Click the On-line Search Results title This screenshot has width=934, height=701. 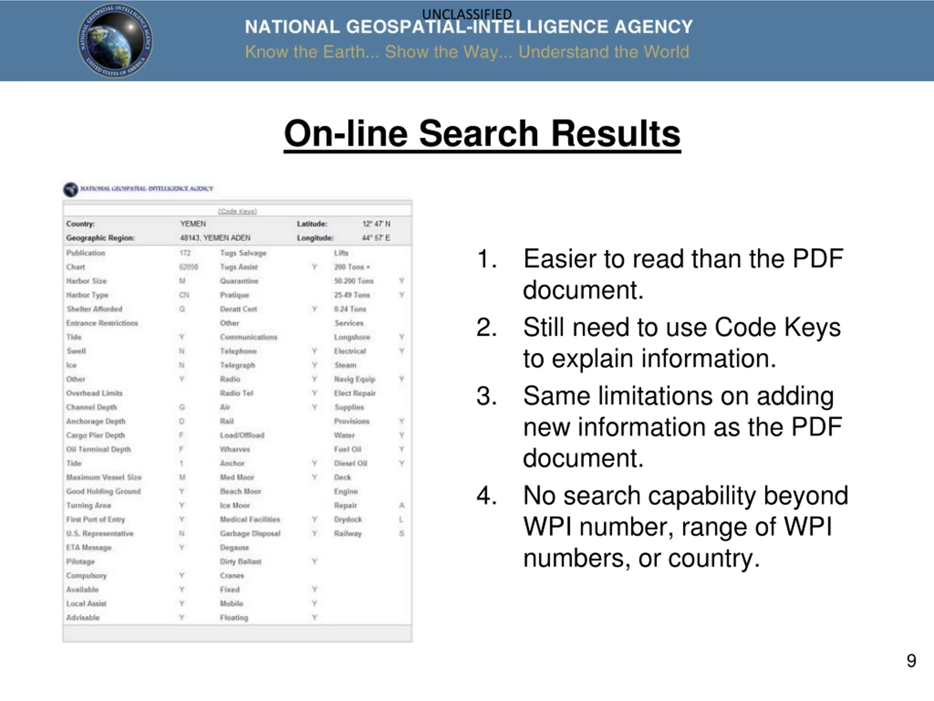pyautogui.click(x=482, y=134)
